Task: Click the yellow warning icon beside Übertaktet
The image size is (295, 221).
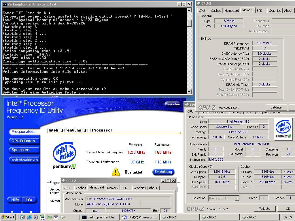Action: (x=116, y=172)
